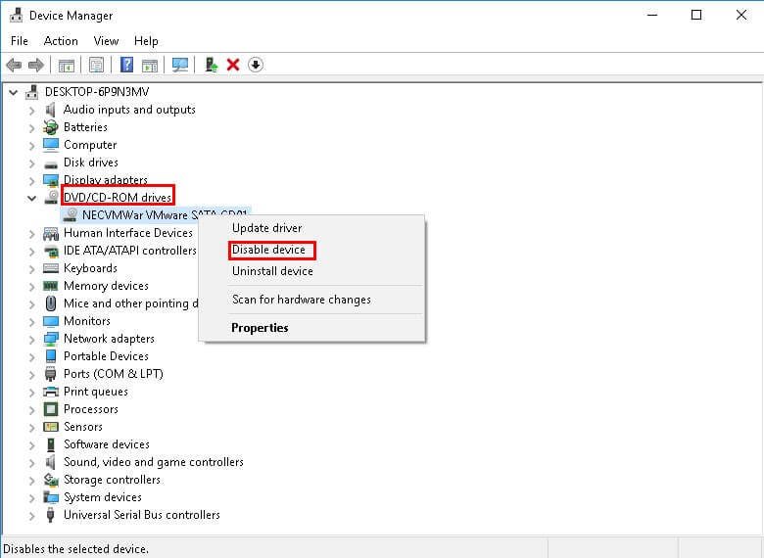Select the DESKTOP-6P9N3MV root node

coord(95,92)
